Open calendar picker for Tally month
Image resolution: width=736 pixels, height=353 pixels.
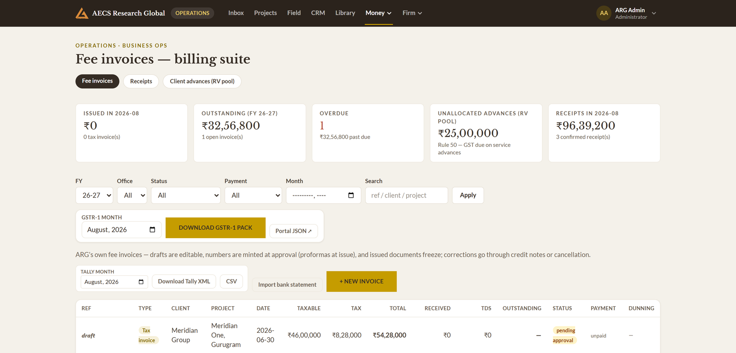tap(141, 282)
